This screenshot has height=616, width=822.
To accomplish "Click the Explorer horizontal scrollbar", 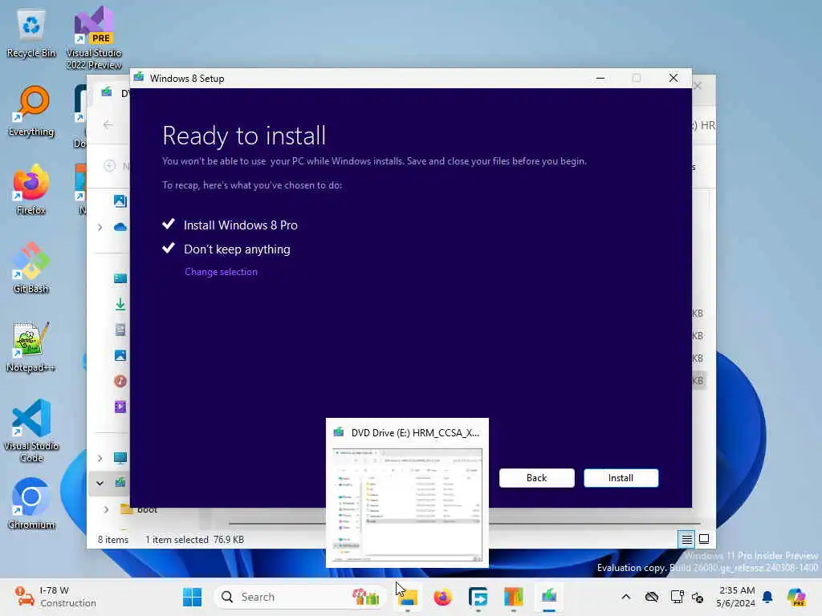I will click(465, 523).
